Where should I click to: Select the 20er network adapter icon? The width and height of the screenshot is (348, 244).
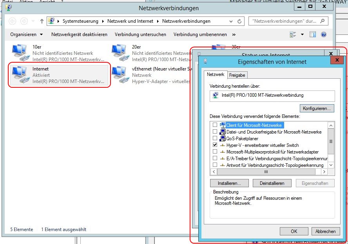tap(121, 53)
